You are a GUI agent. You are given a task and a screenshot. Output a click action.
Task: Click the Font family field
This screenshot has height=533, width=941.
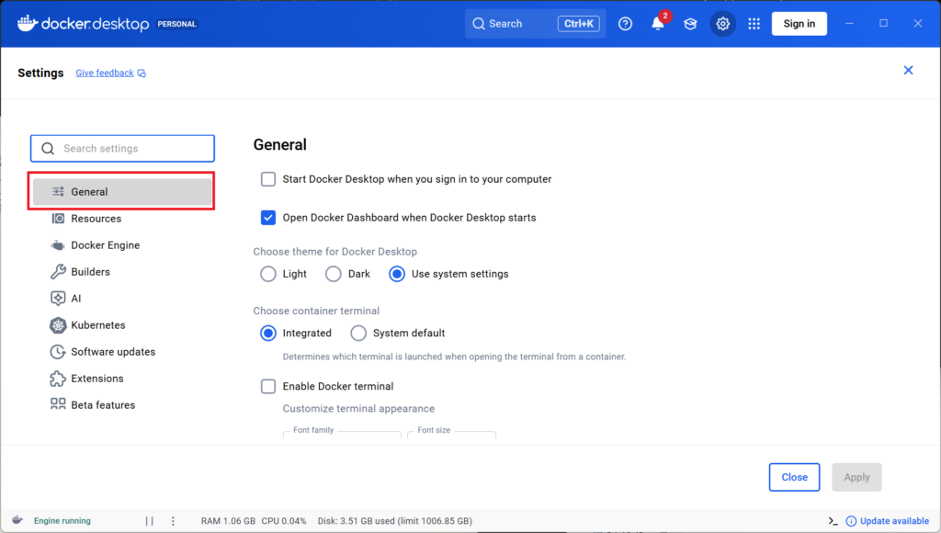(342, 435)
